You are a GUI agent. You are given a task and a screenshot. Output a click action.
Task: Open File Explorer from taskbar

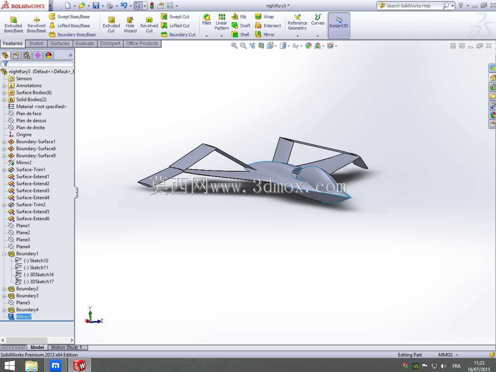pyautogui.click(x=31, y=365)
